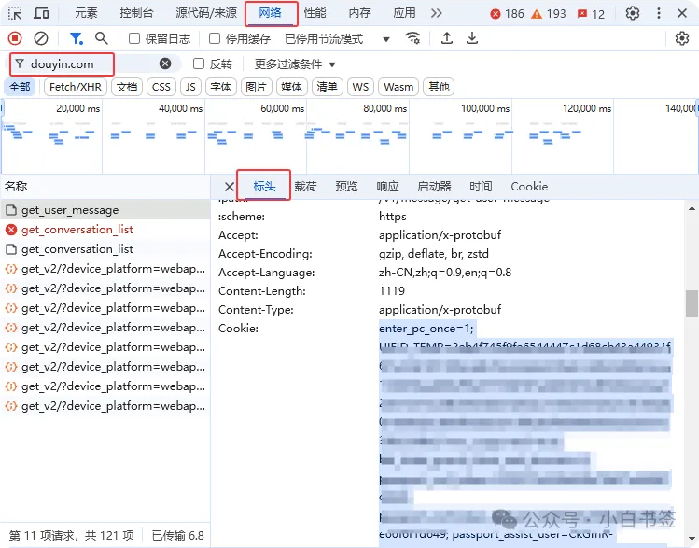Switch to the 性能 tab
The image size is (699, 548).
315,13
